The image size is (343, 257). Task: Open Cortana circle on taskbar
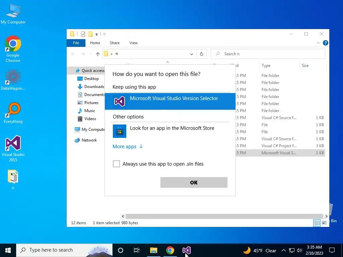coord(120,250)
